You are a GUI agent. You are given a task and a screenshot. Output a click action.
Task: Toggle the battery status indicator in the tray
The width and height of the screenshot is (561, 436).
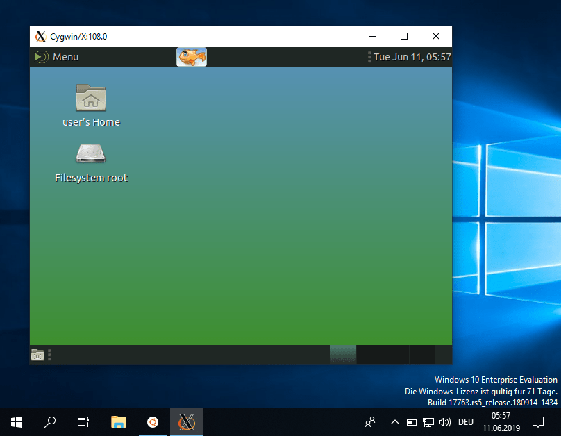[412, 421]
